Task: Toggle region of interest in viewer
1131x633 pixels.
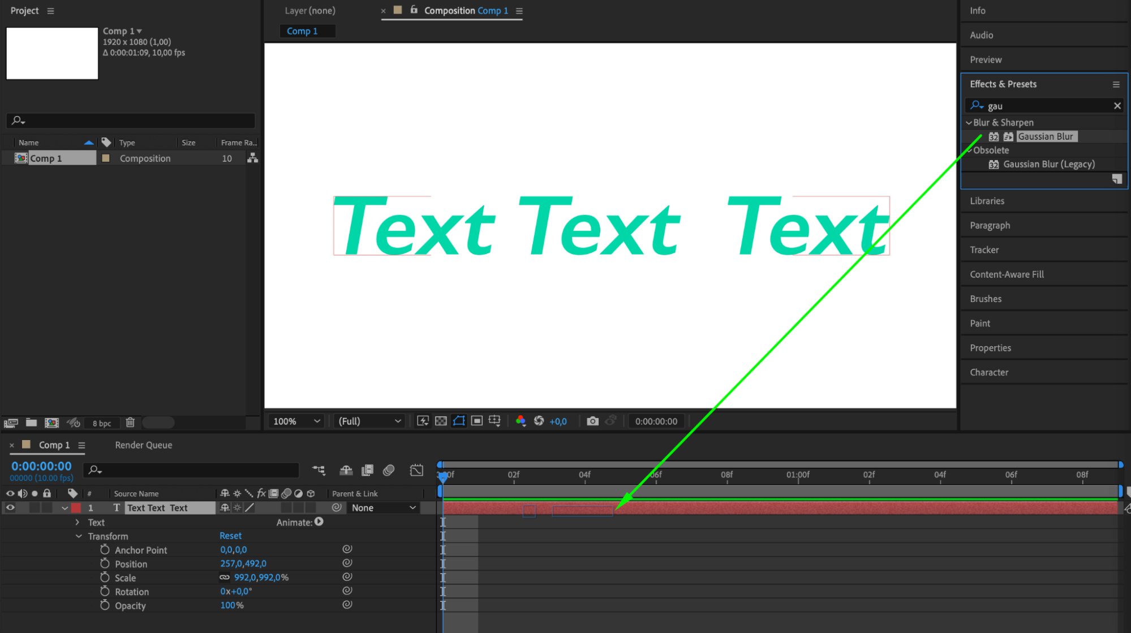Action: 477,421
